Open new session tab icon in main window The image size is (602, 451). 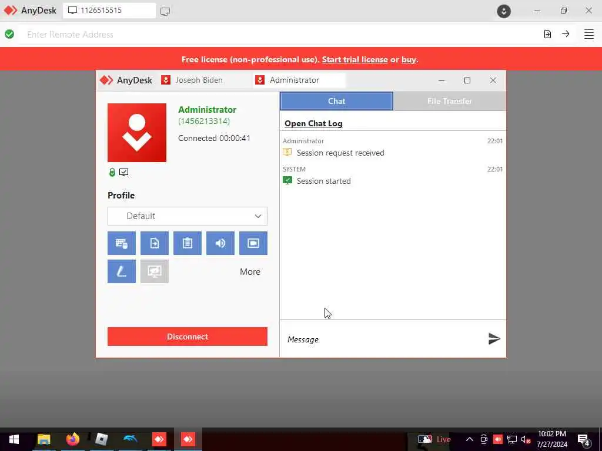pyautogui.click(x=165, y=11)
